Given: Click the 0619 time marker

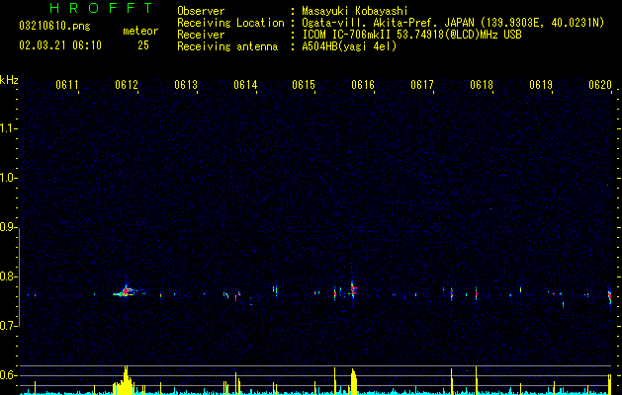Looking at the screenshot, I should click(541, 85).
